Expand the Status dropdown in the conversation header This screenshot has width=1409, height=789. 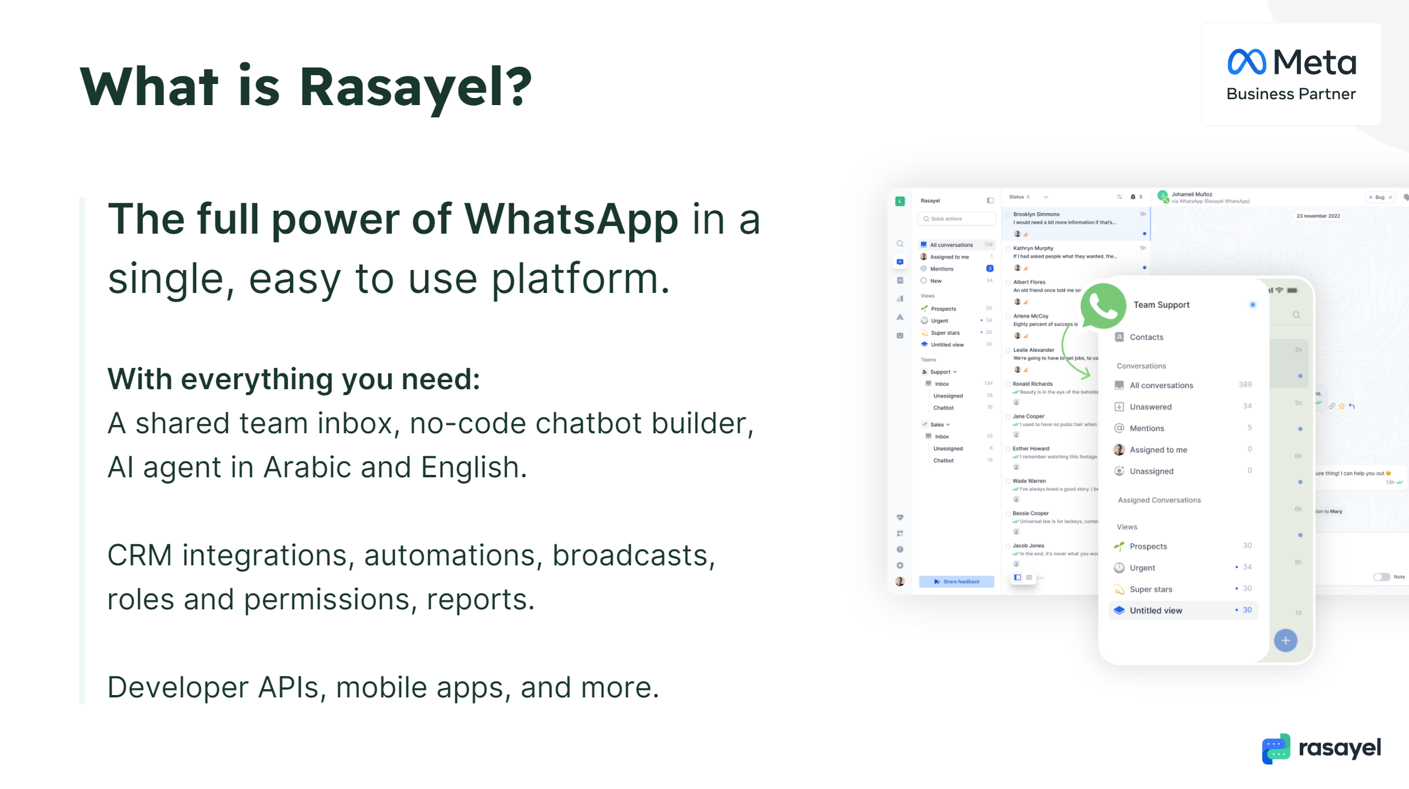point(1046,197)
